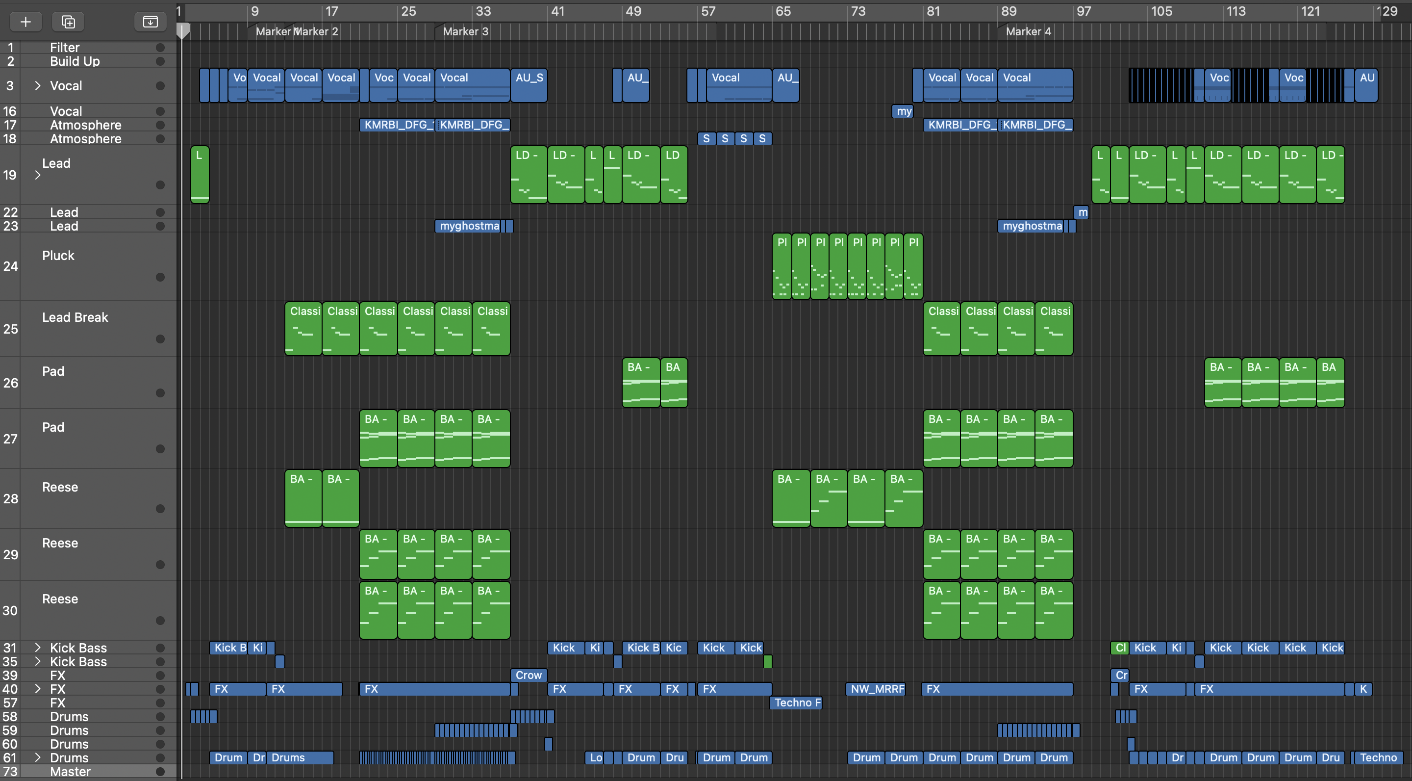Select the first Pl region on Pluck track
This screenshot has height=781, width=1412.
(782, 266)
